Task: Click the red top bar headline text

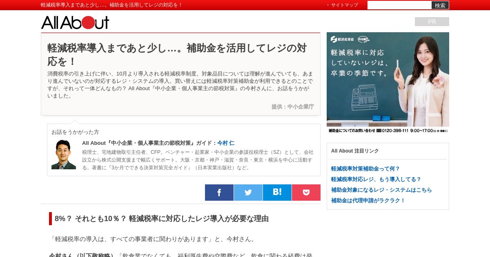Action: tap(111, 5)
